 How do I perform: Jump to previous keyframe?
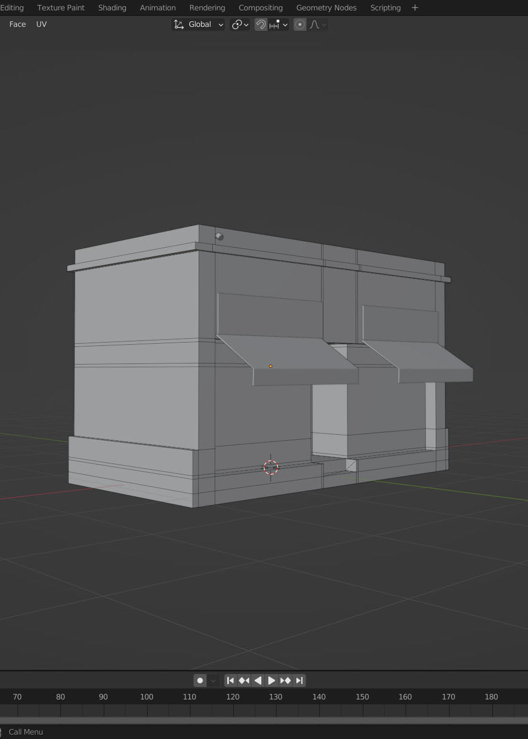pyautogui.click(x=244, y=680)
